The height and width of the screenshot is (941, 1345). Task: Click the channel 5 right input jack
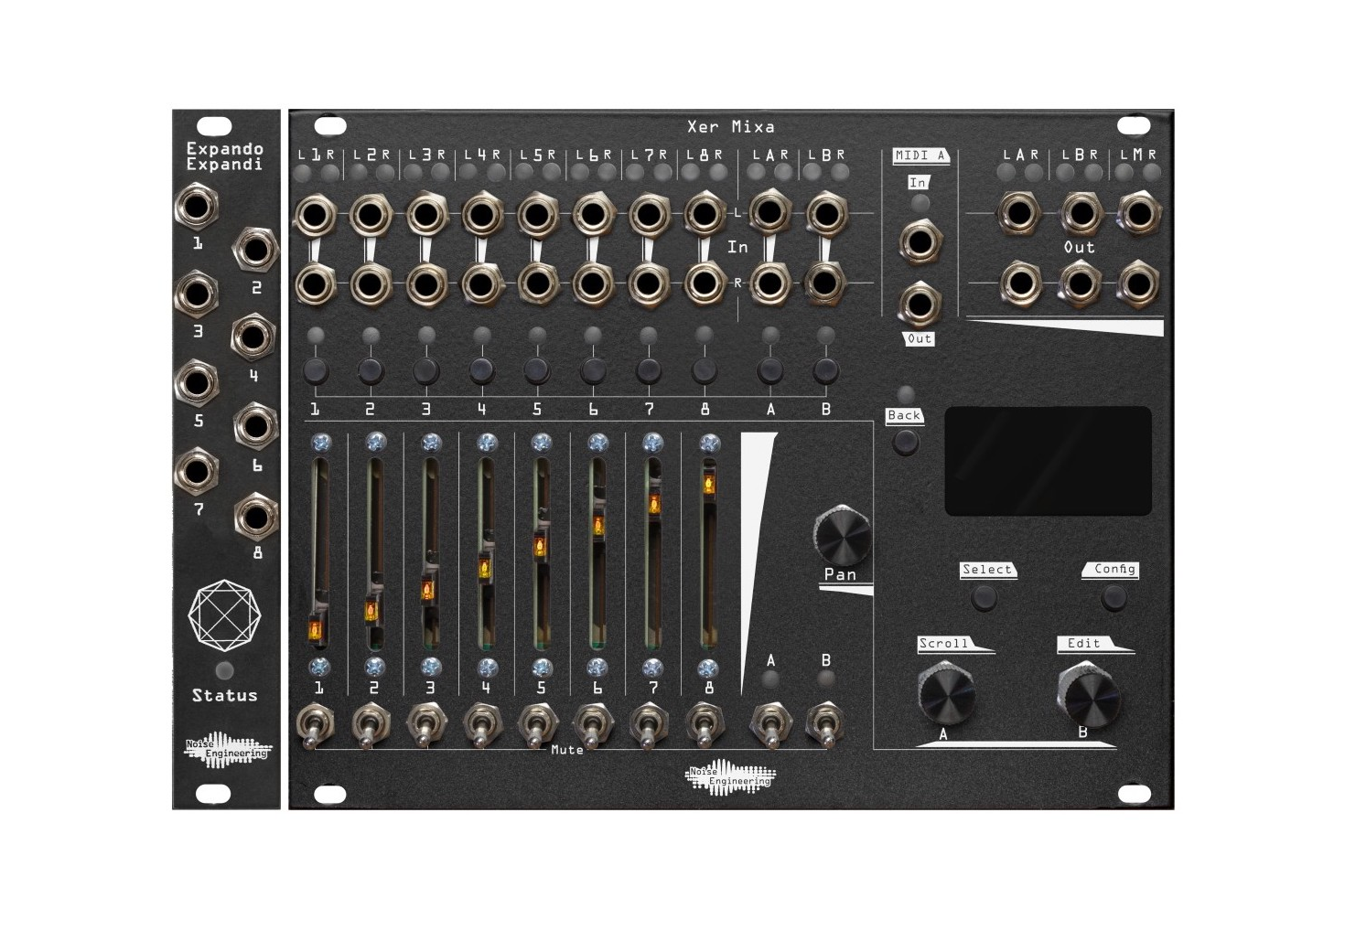[x=537, y=284]
